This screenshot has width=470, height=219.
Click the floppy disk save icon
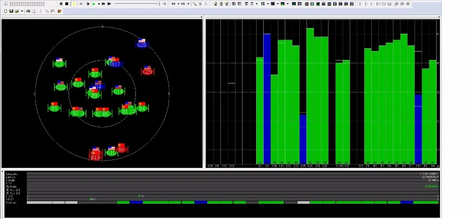(11, 11)
